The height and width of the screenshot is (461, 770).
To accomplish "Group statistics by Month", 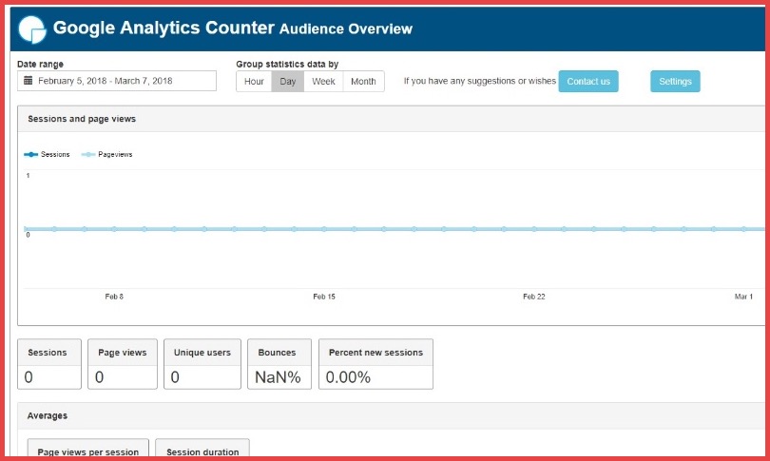I will (x=363, y=82).
